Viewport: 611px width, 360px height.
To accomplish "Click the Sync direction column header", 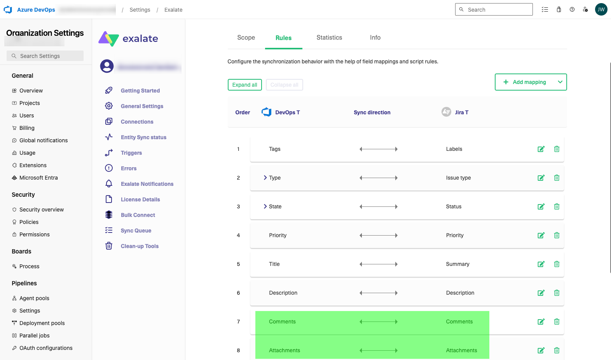I will click(372, 112).
